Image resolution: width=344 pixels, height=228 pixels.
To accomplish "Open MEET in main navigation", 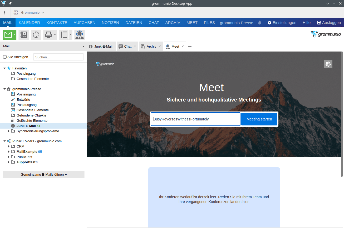I will pyautogui.click(x=192, y=23).
